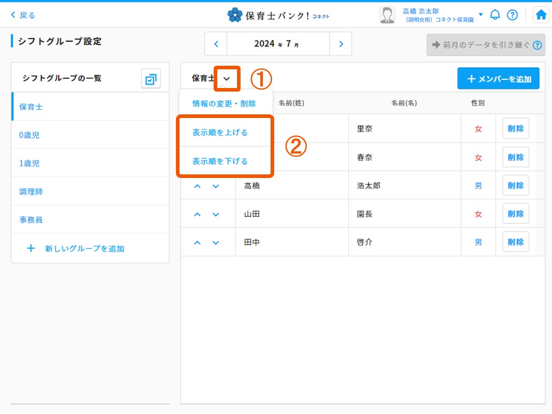This screenshot has width=552, height=414.
Task: Click the メンバーを追加 button
Action: (498, 79)
